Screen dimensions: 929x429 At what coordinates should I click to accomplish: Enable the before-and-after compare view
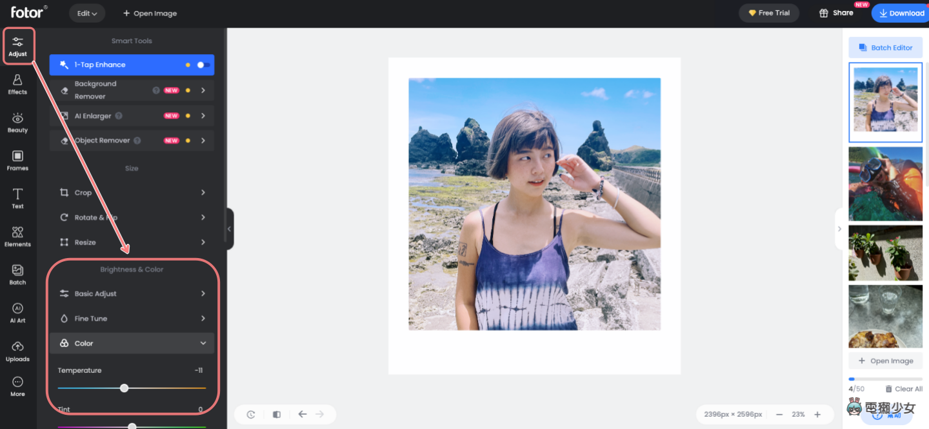tap(276, 414)
